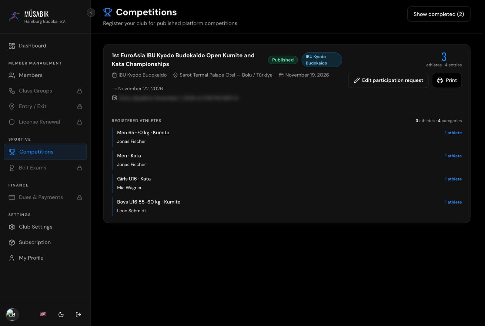Click the calendar icon beside November 19, 2026
This screenshot has width=485, height=326.
click(x=281, y=75)
